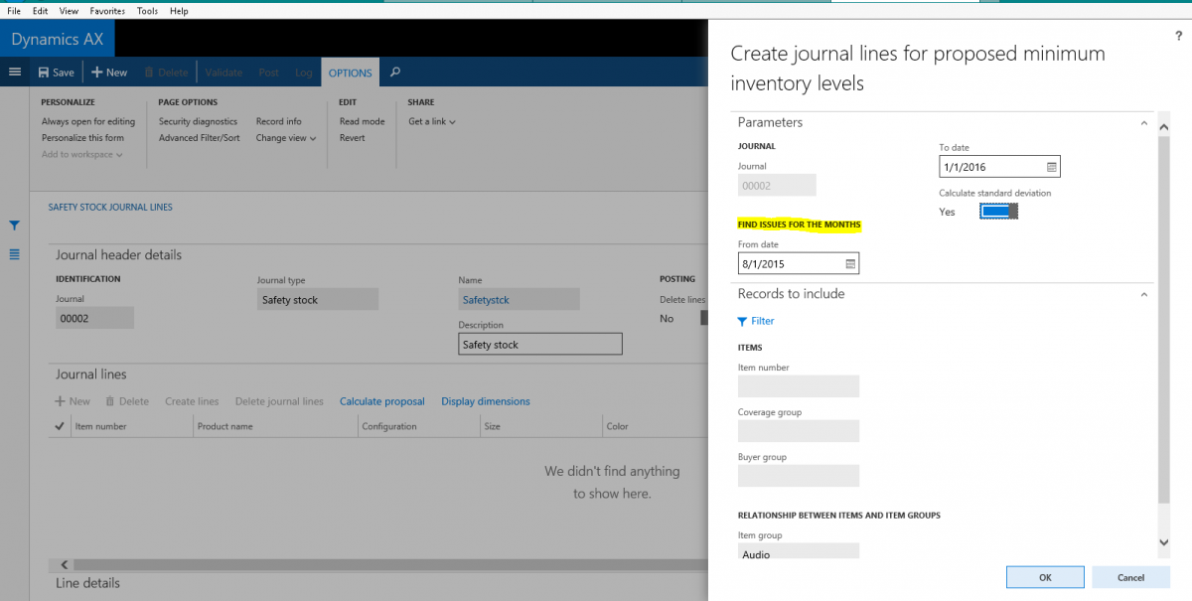The height and width of the screenshot is (601, 1192).
Task: Open the Log tab
Action: click(x=303, y=73)
